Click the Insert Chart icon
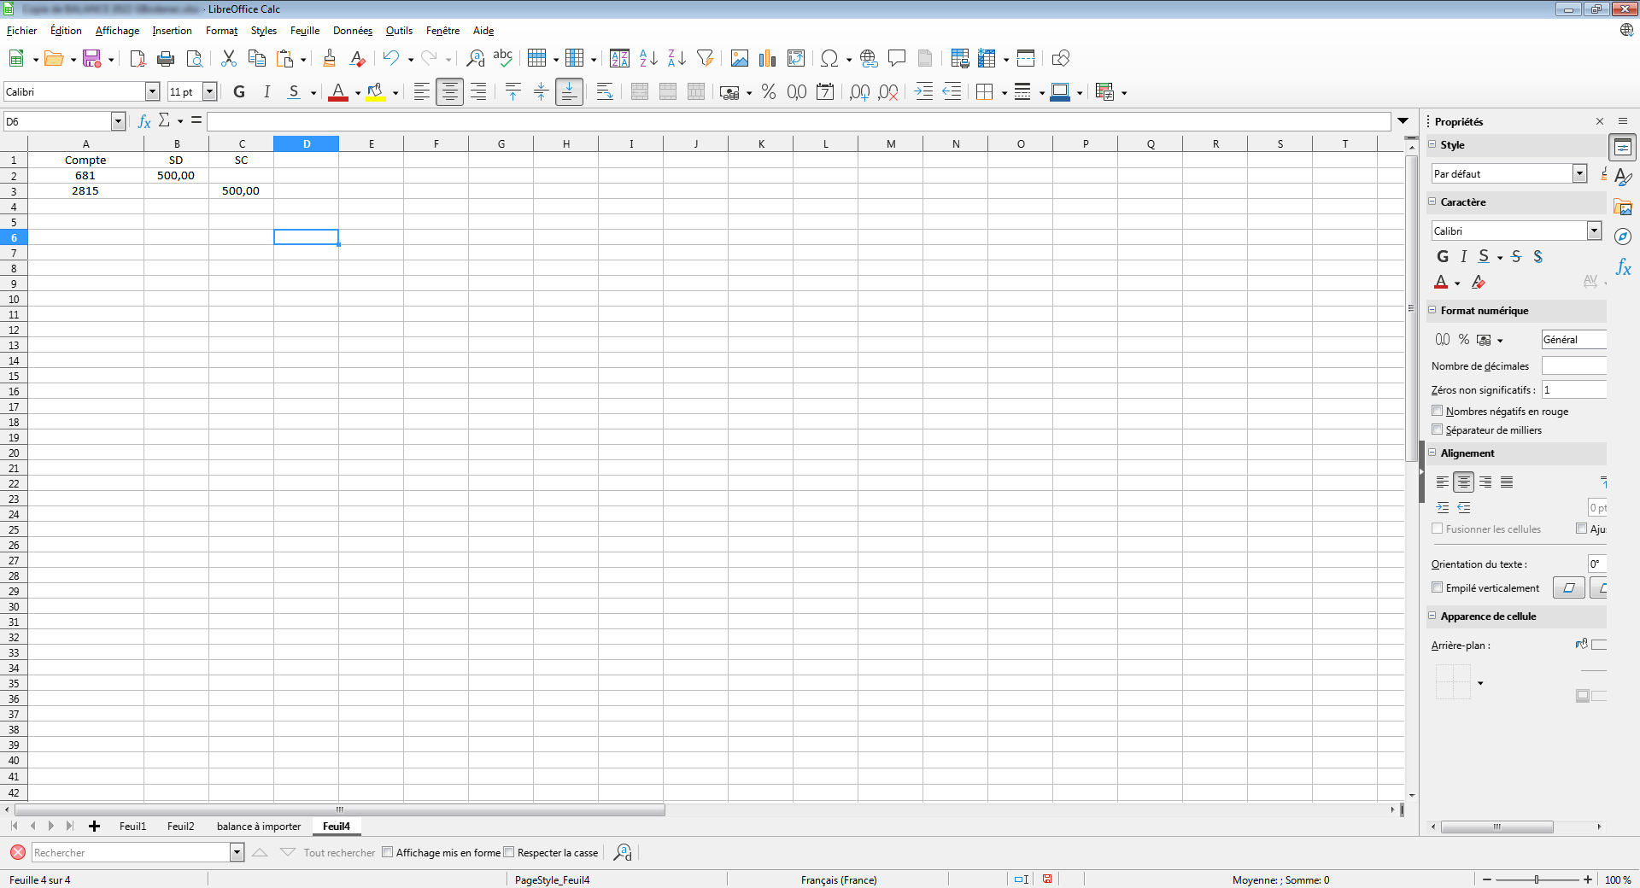The image size is (1640, 888). [x=767, y=58]
